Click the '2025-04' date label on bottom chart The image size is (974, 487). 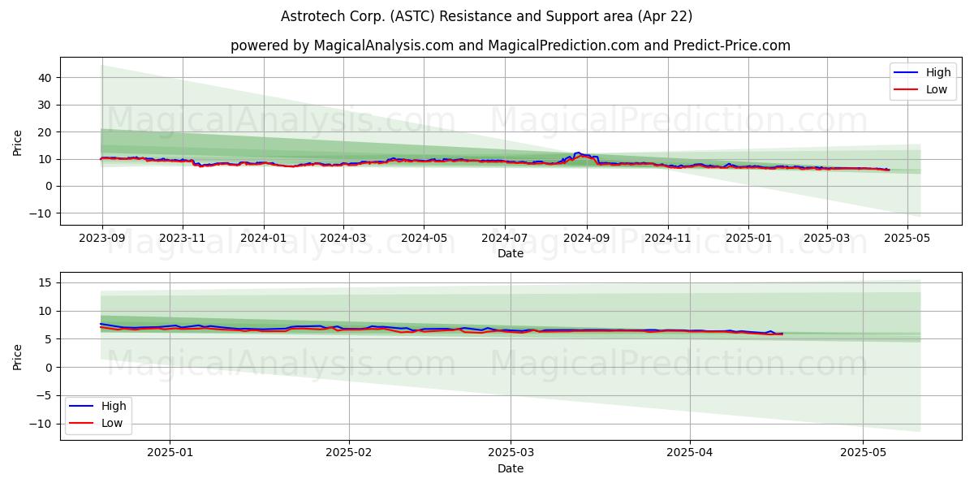690,454
